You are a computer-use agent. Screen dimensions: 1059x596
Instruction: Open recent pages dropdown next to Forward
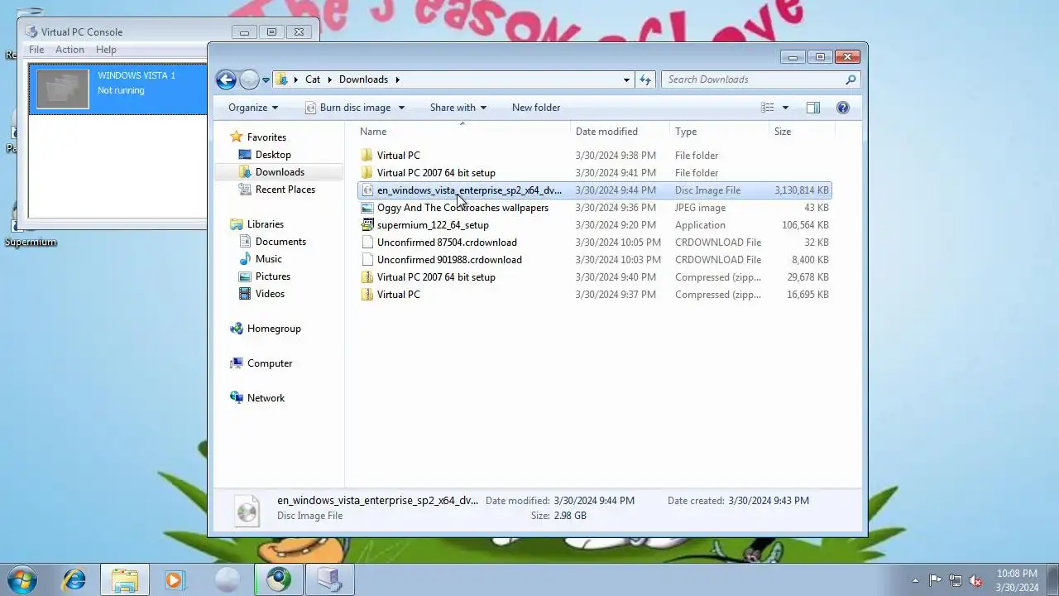point(266,80)
